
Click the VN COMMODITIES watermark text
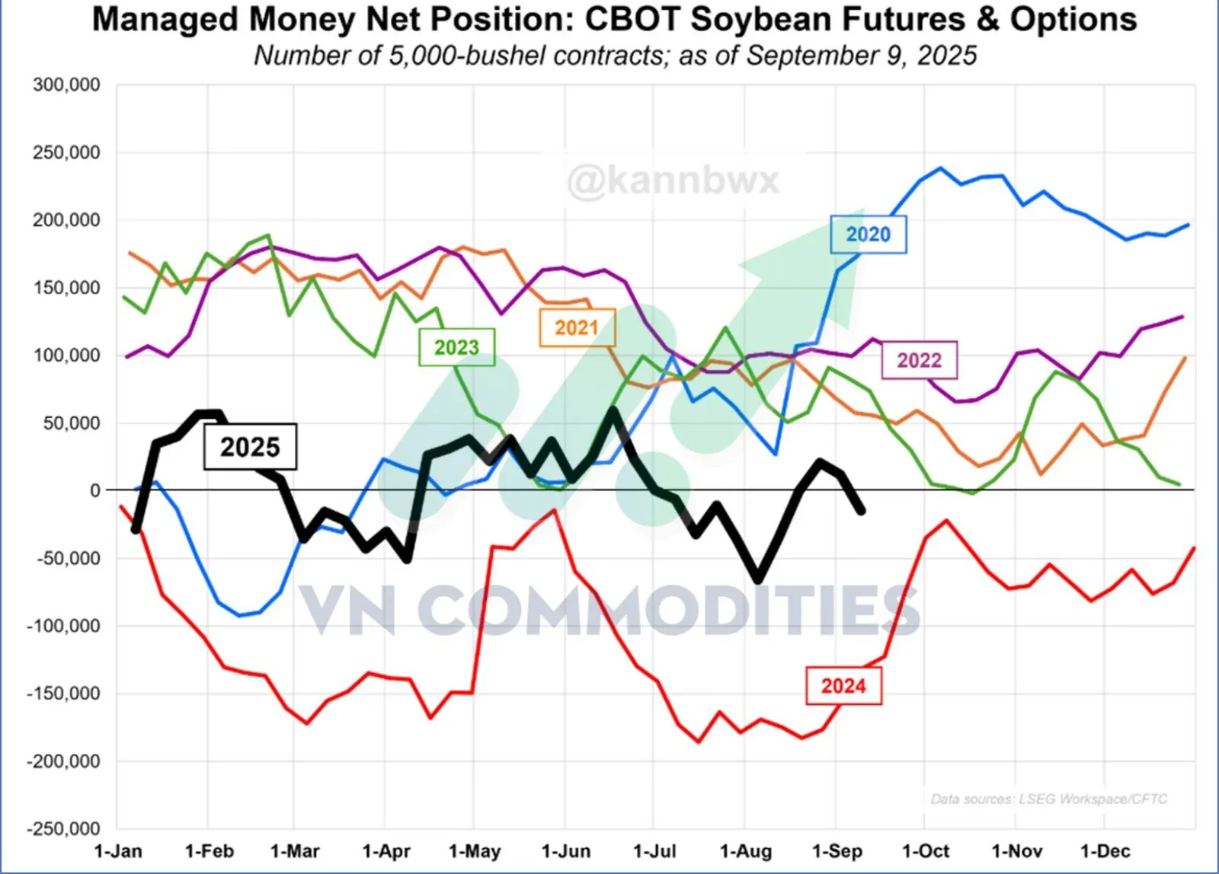coord(608,611)
